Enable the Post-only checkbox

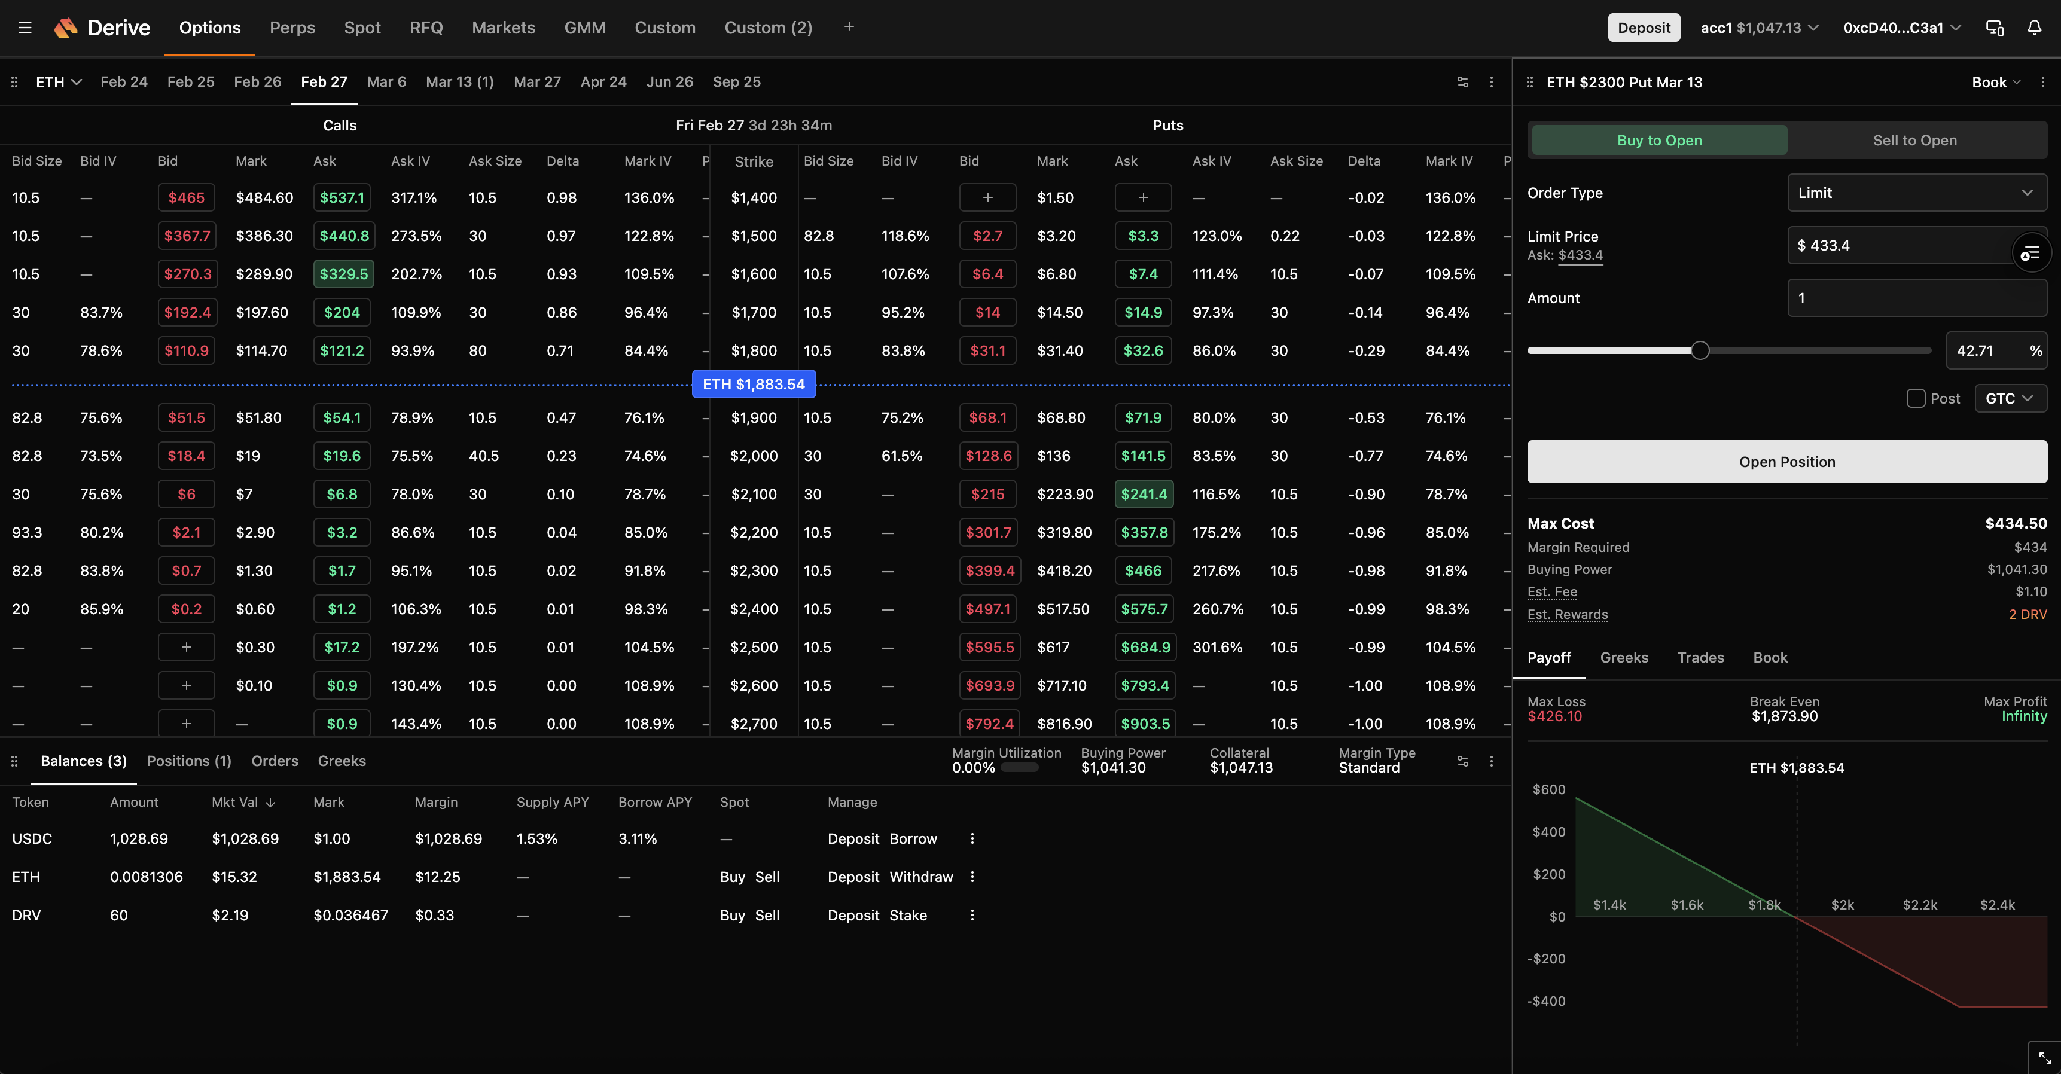pyautogui.click(x=1916, y=398)
